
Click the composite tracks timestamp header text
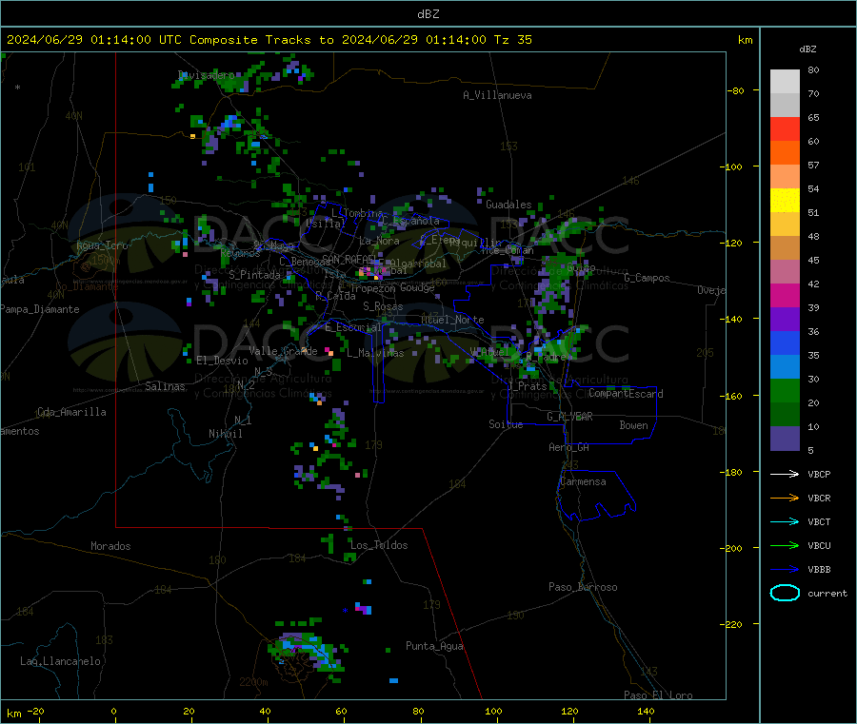(269, 40)
